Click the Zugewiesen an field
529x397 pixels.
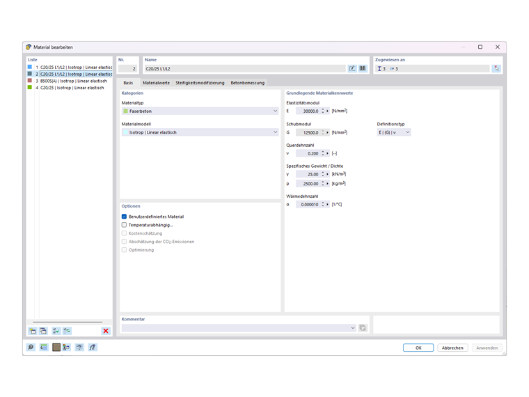(x=432, y=68)
